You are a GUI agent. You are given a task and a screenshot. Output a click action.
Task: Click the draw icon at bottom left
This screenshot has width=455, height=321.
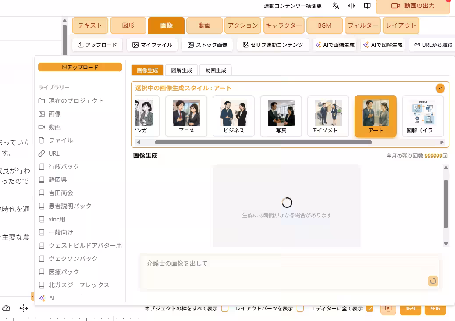[x=7, y=309]
